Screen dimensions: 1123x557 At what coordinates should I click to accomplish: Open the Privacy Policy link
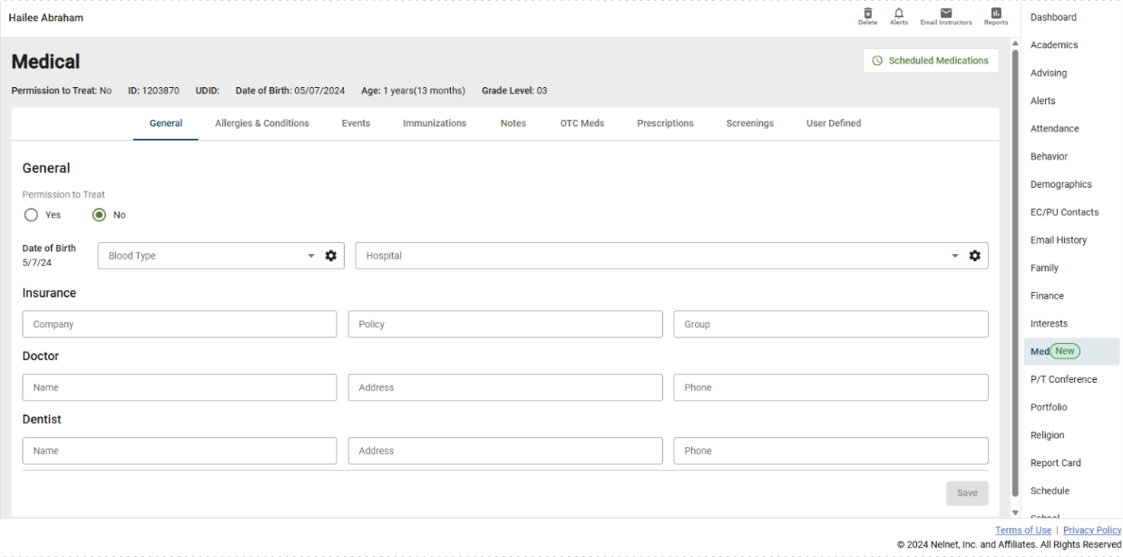(x=1092, y=531)
